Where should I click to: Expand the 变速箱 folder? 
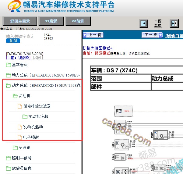click(x=24, y=147)
